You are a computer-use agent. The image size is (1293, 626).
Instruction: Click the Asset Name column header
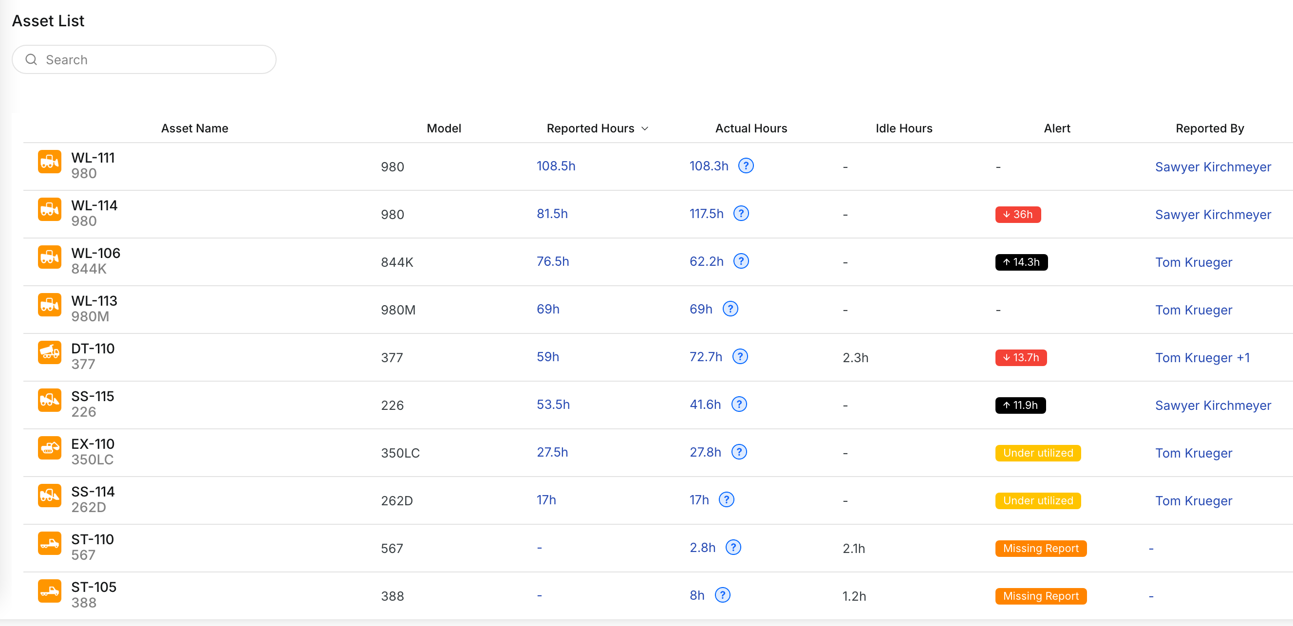click(195, 129)
